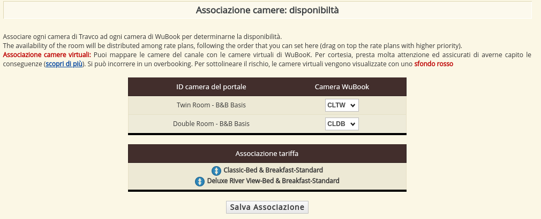This screenshot has width=541, height=219.
Task: Follow the 'scopri di più' link
Action: (x=64, y=64)
